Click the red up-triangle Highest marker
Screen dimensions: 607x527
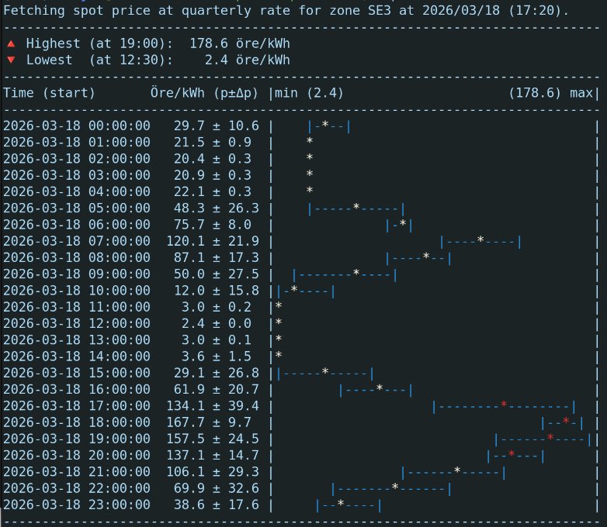tap(11, 43)
